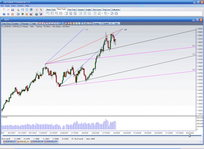Open the Window menu
This screenshot has height=149, width=204.
coord(21,6)
